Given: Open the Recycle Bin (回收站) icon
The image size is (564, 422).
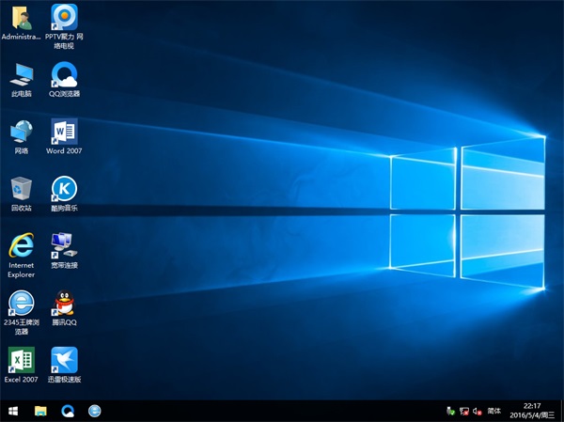Looking at the screenshot, I should coord(21,189).
